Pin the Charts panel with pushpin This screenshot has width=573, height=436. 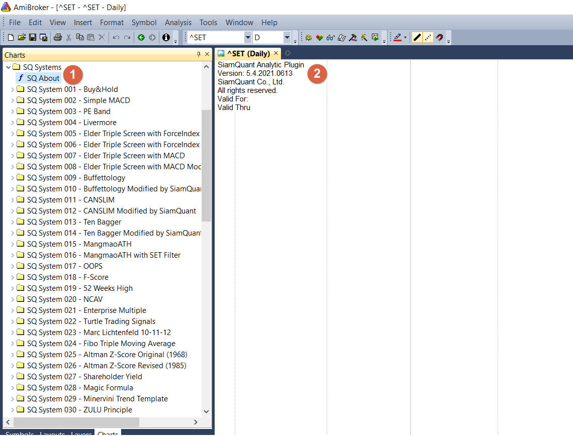coord(199,54)
